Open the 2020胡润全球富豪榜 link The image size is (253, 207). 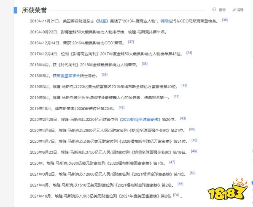pos(140,120)
